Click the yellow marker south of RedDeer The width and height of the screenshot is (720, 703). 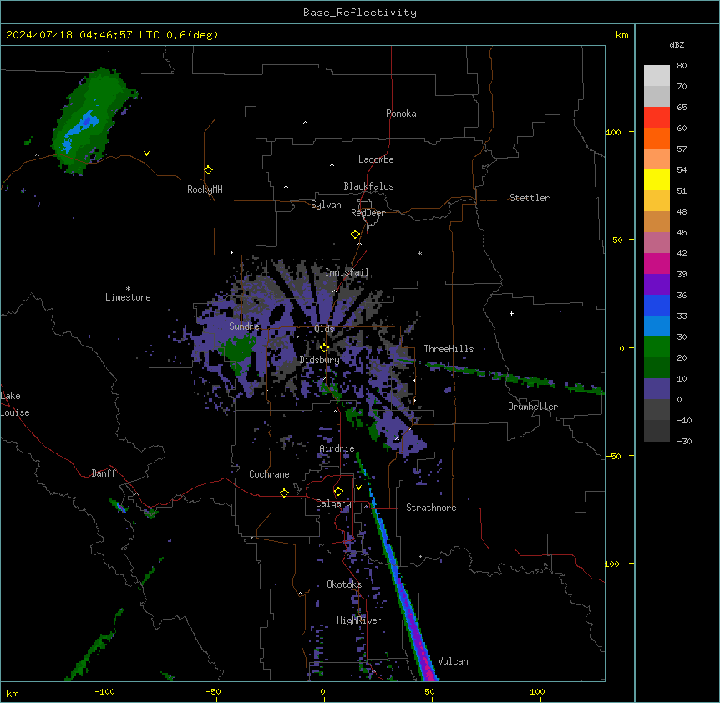[x=355, y=235]
